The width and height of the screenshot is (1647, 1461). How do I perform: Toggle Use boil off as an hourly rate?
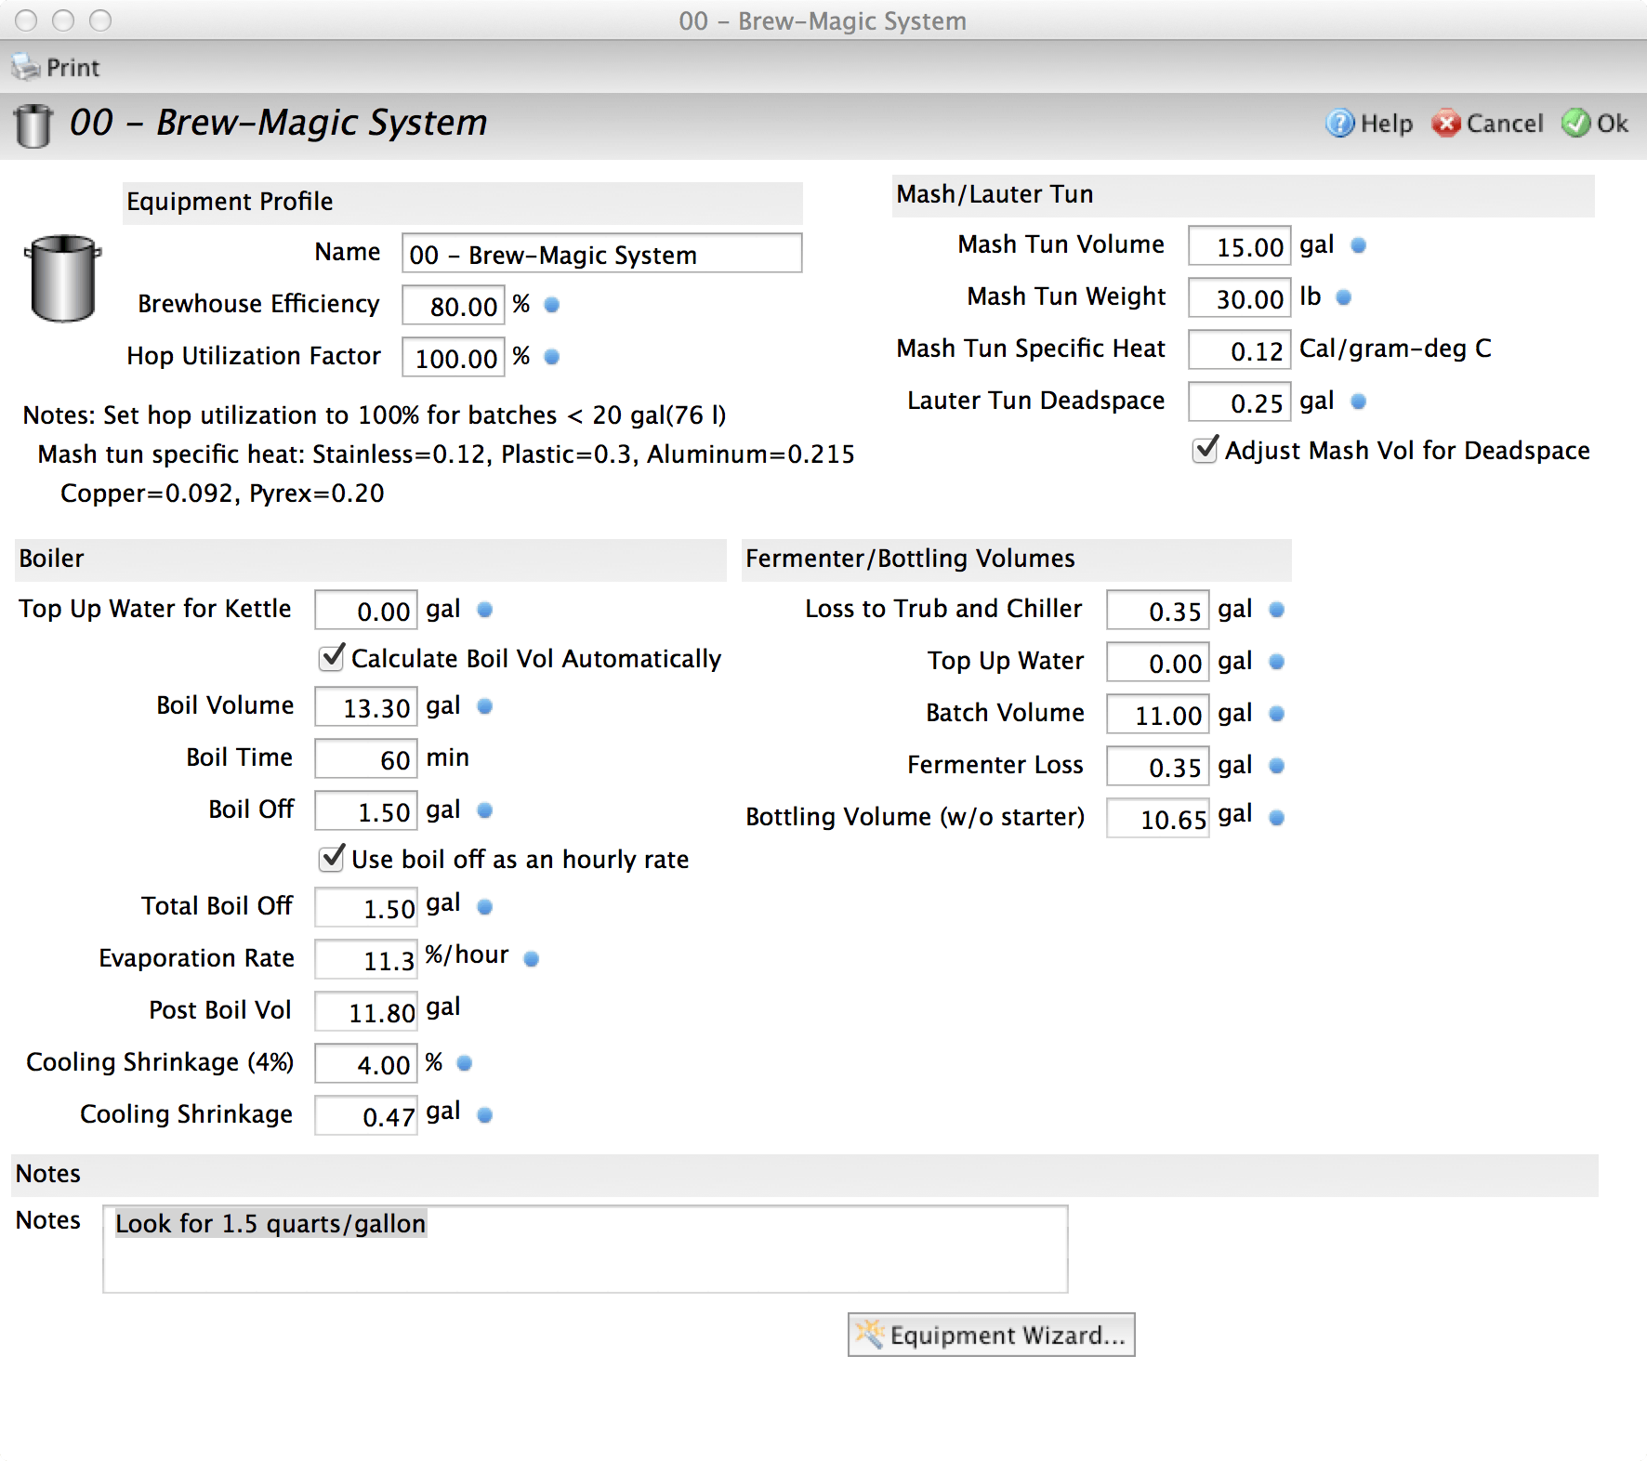coord(331,859)
